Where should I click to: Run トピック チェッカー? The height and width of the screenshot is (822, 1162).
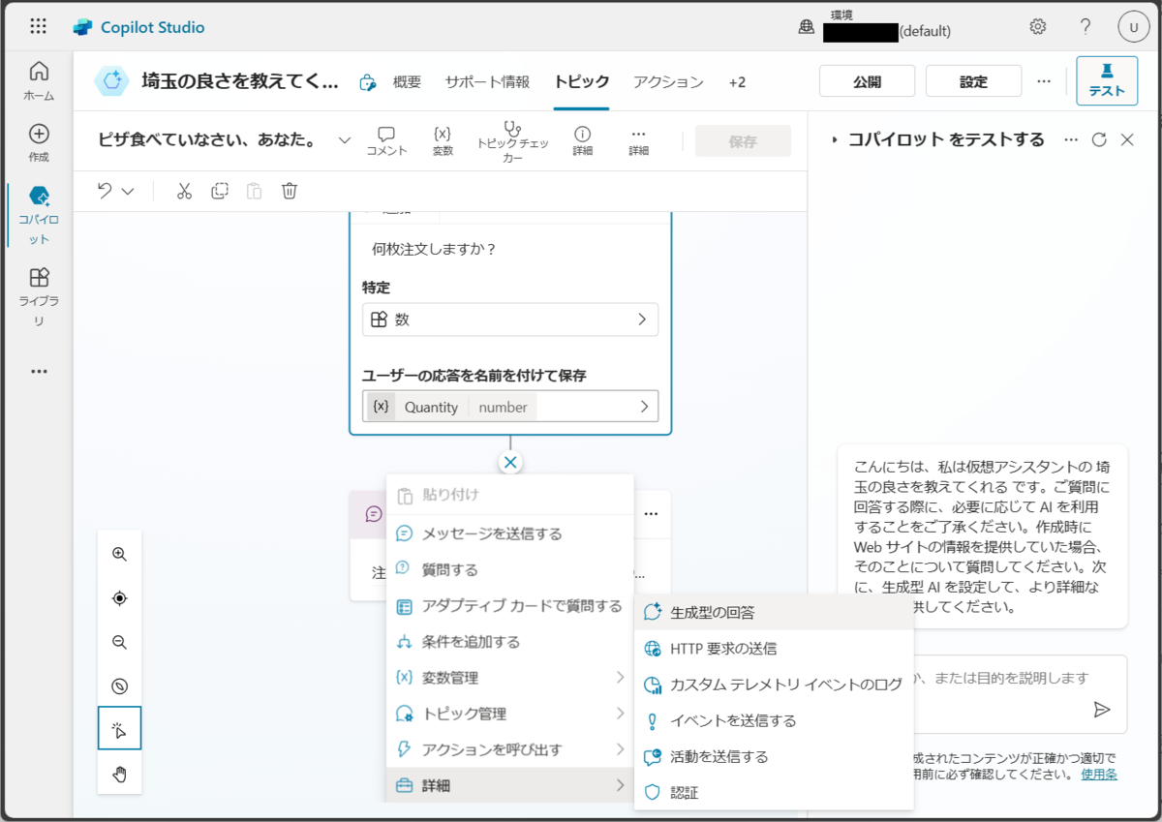tap(512, 141)
